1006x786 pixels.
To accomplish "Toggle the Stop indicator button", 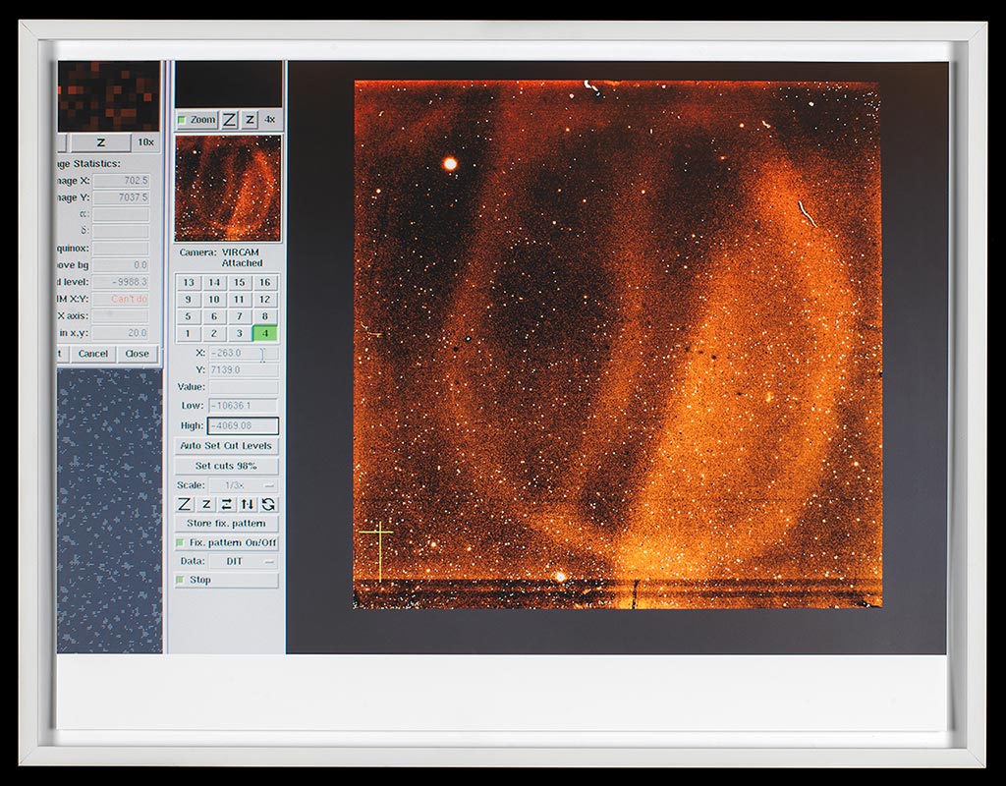I will tap(226, 580).
